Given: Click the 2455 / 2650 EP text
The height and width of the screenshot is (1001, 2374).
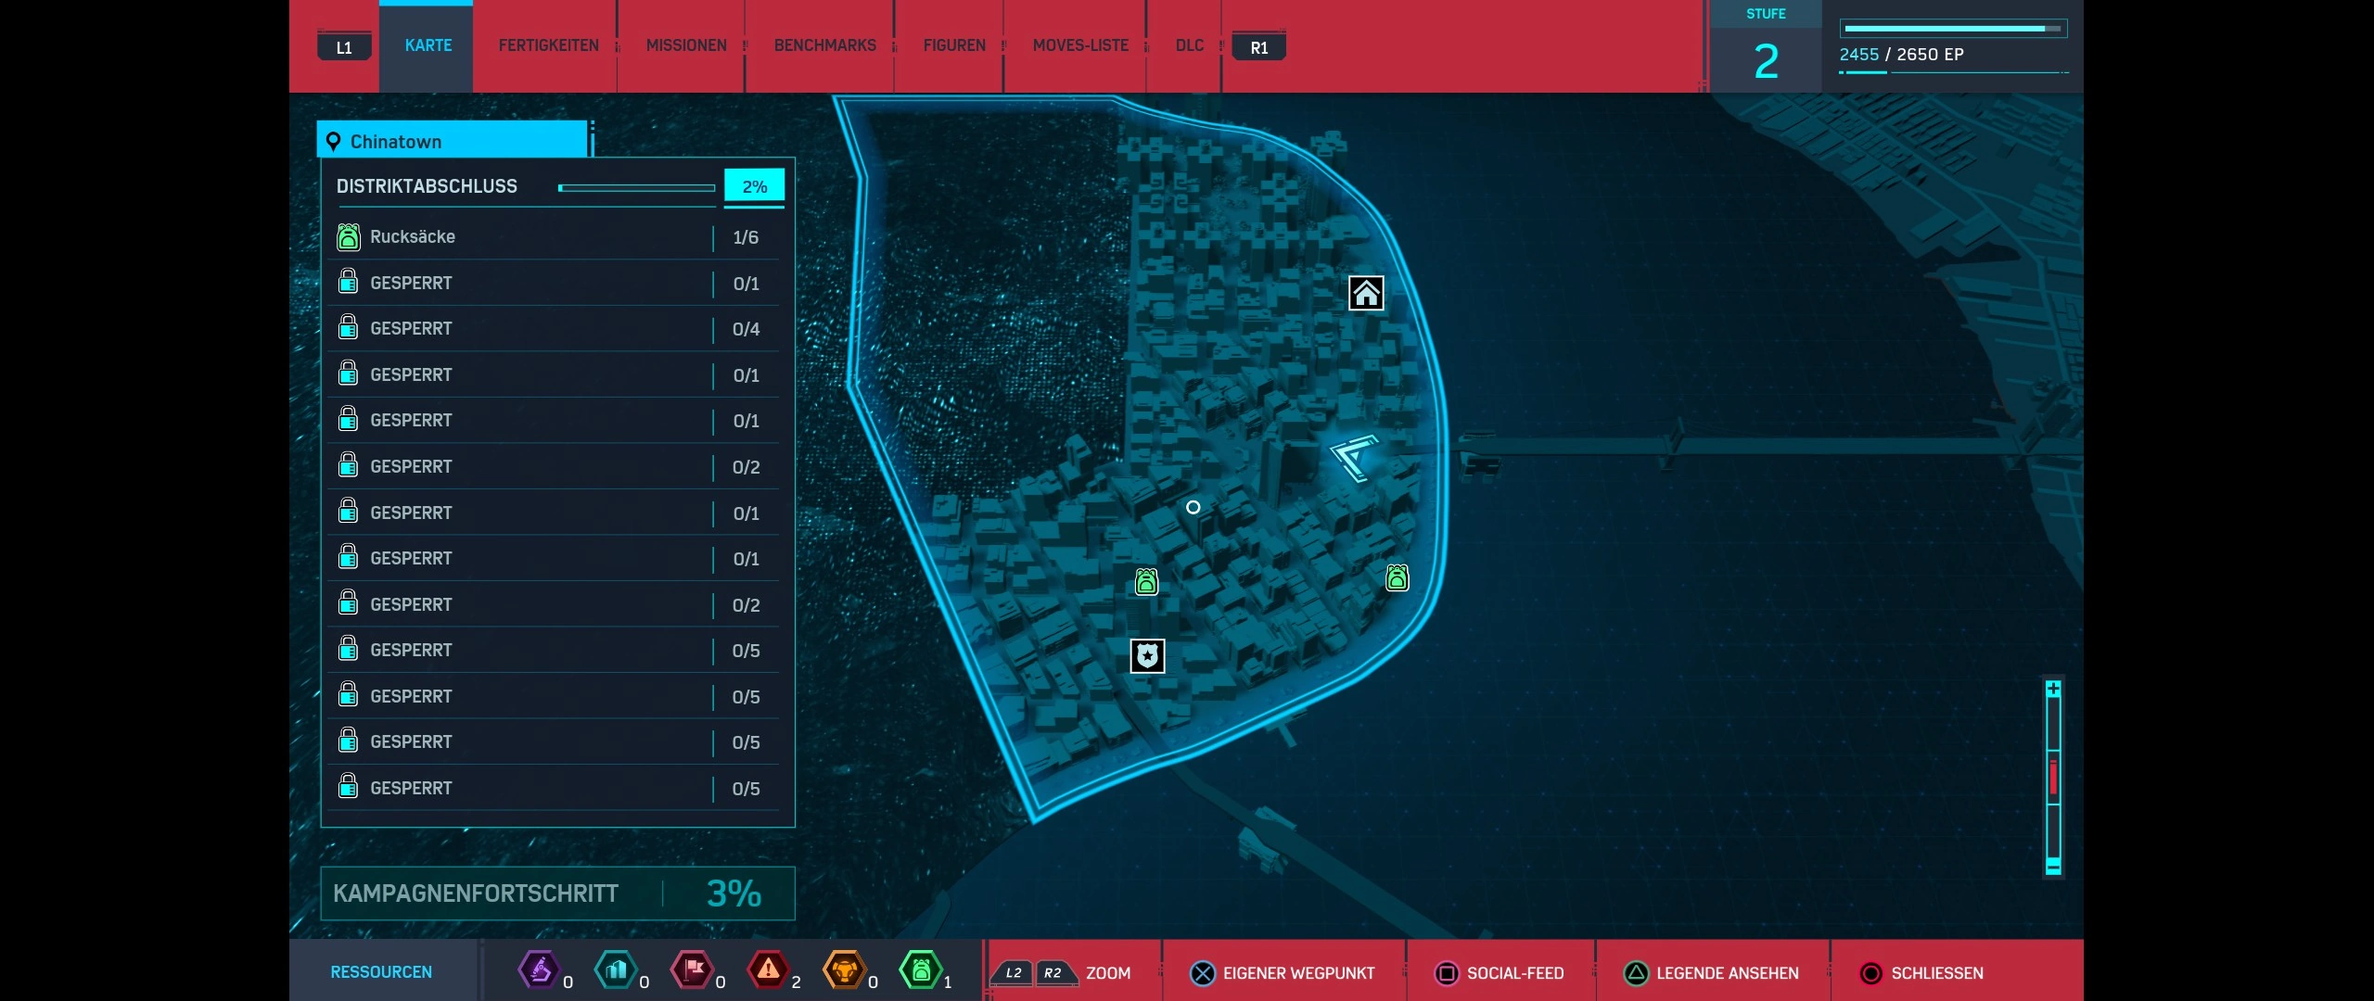Looking at the screenshot, I should coord(1901,55).
